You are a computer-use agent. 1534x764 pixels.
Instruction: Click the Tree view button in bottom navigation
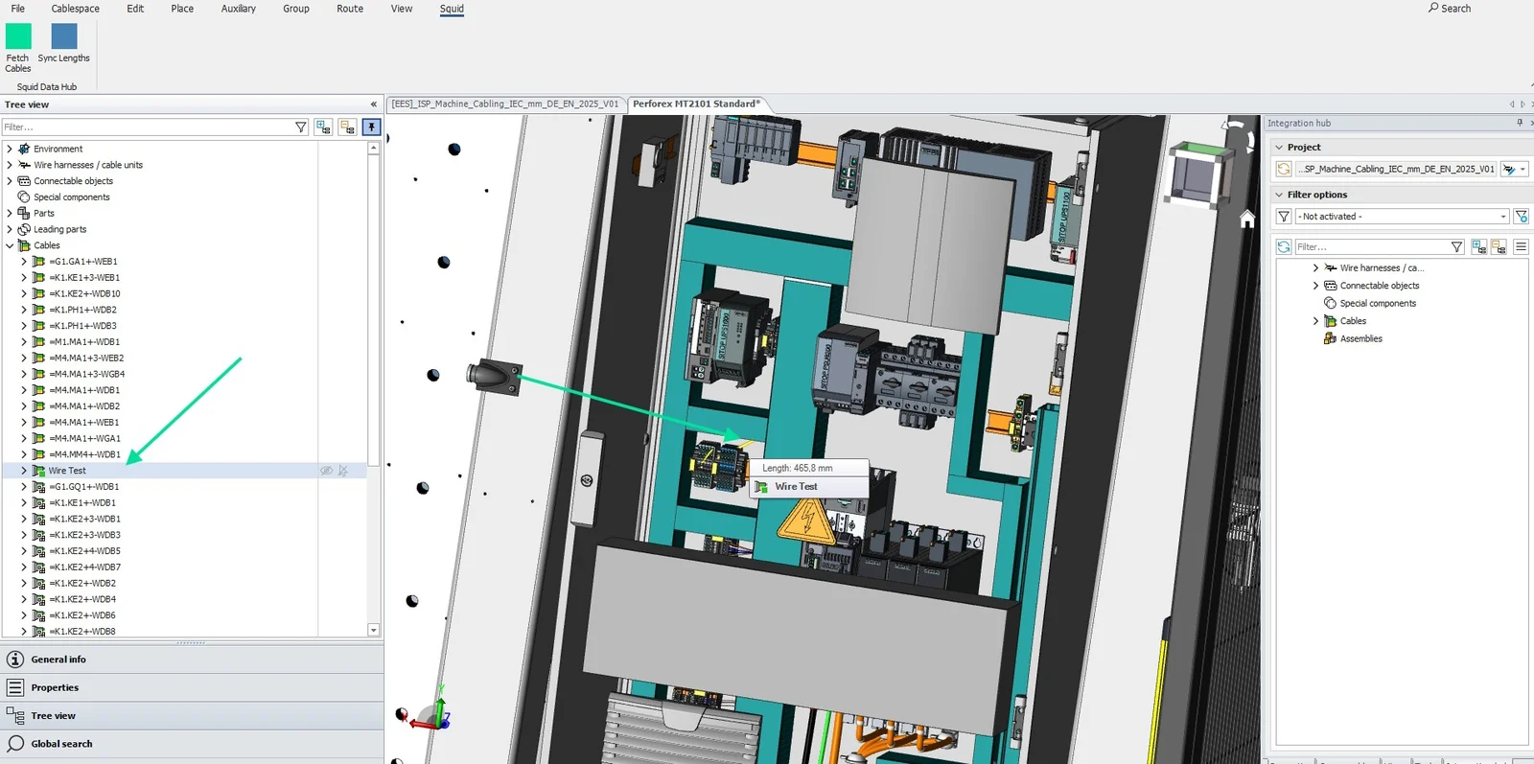[192, 715]
